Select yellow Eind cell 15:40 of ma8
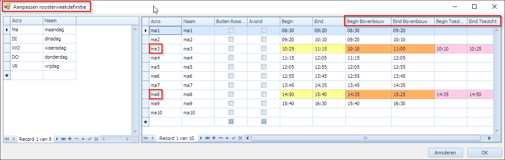Viewport: 505px width, 160px height. [x=329, y=95]
